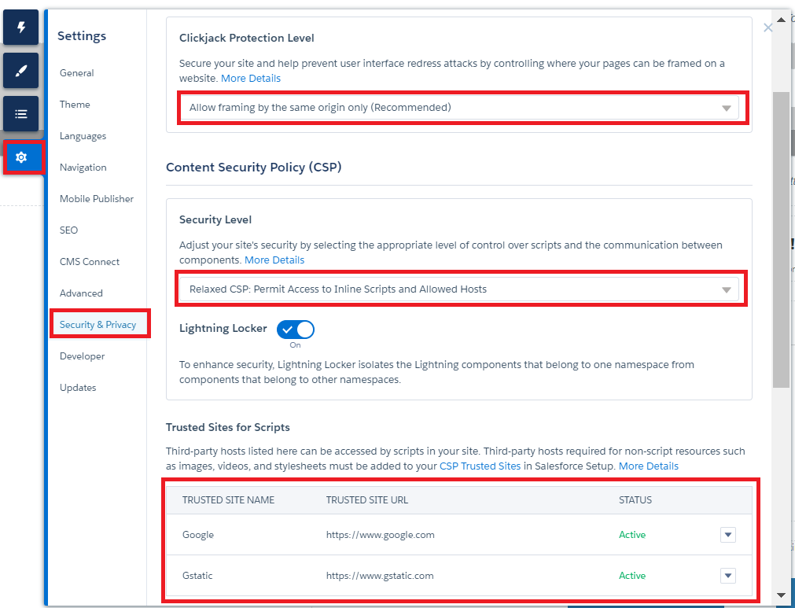795x608 pixels.
Task: Click the Trusted Sites for Scripts heading
Action: tap(228, 427)
